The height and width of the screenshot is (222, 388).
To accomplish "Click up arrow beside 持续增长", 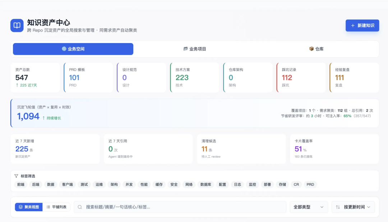I will pos(44,118).
